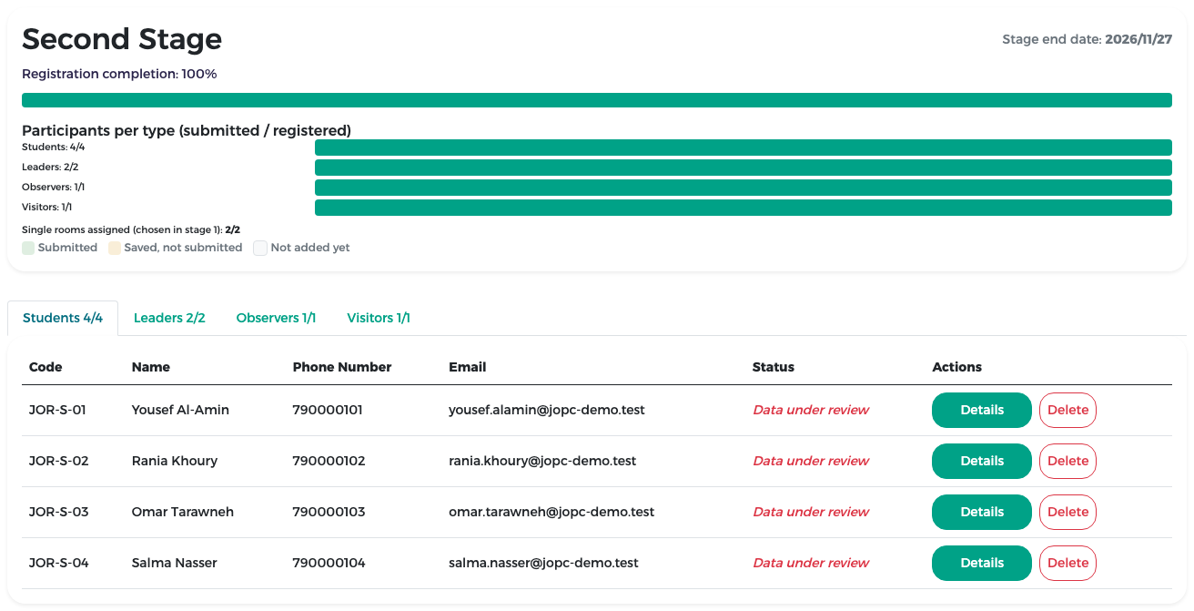Viewport: 1194px width, 611px height.
Task: Click Salma Nasser's 'Data under review' status
Action: [x=811, y=563]
